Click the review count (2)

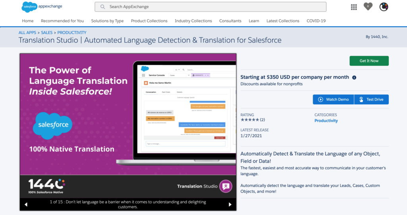coord(262,120)
